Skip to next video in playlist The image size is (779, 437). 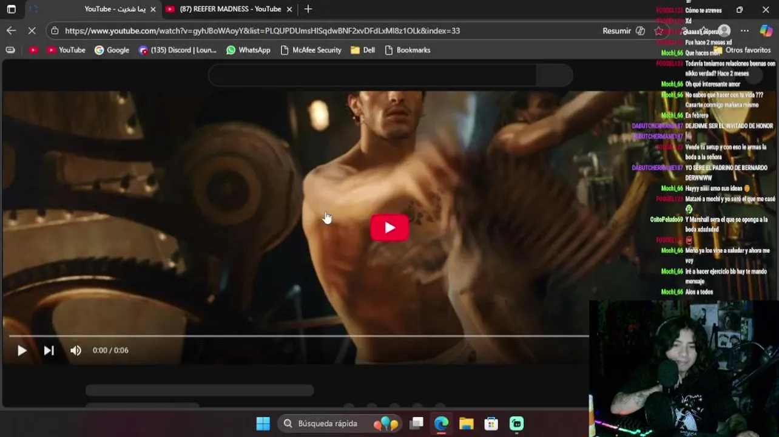[49, 350]
